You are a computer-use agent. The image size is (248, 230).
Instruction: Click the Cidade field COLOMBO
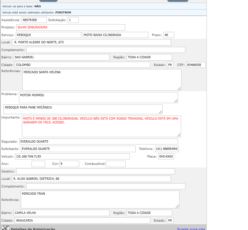[82, 65]
